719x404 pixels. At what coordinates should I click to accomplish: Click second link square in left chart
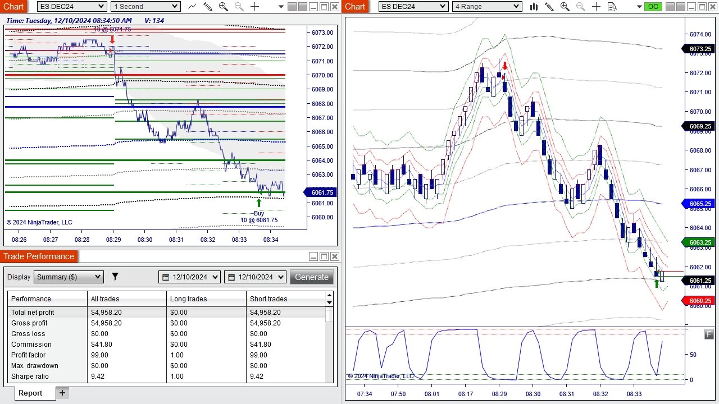[x=302, y=7]
